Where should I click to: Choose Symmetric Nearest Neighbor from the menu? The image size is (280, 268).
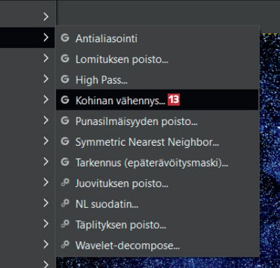pyautogui.click(x=157, y=142)
